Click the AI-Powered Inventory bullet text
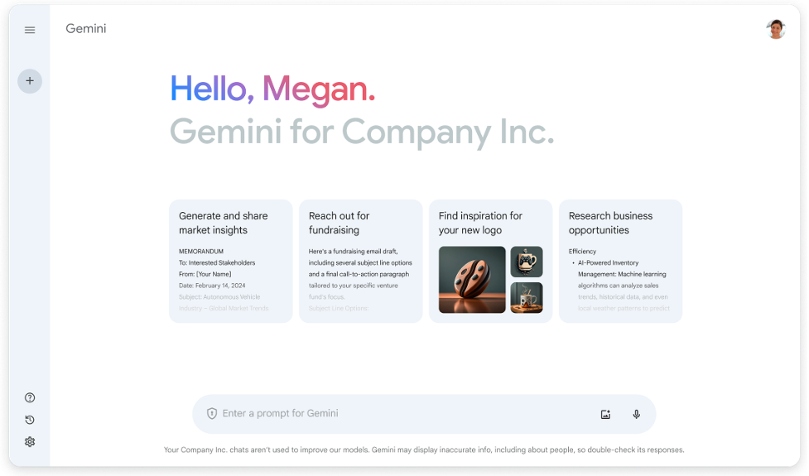Screen dimensions: 809x476 (609, 263)
